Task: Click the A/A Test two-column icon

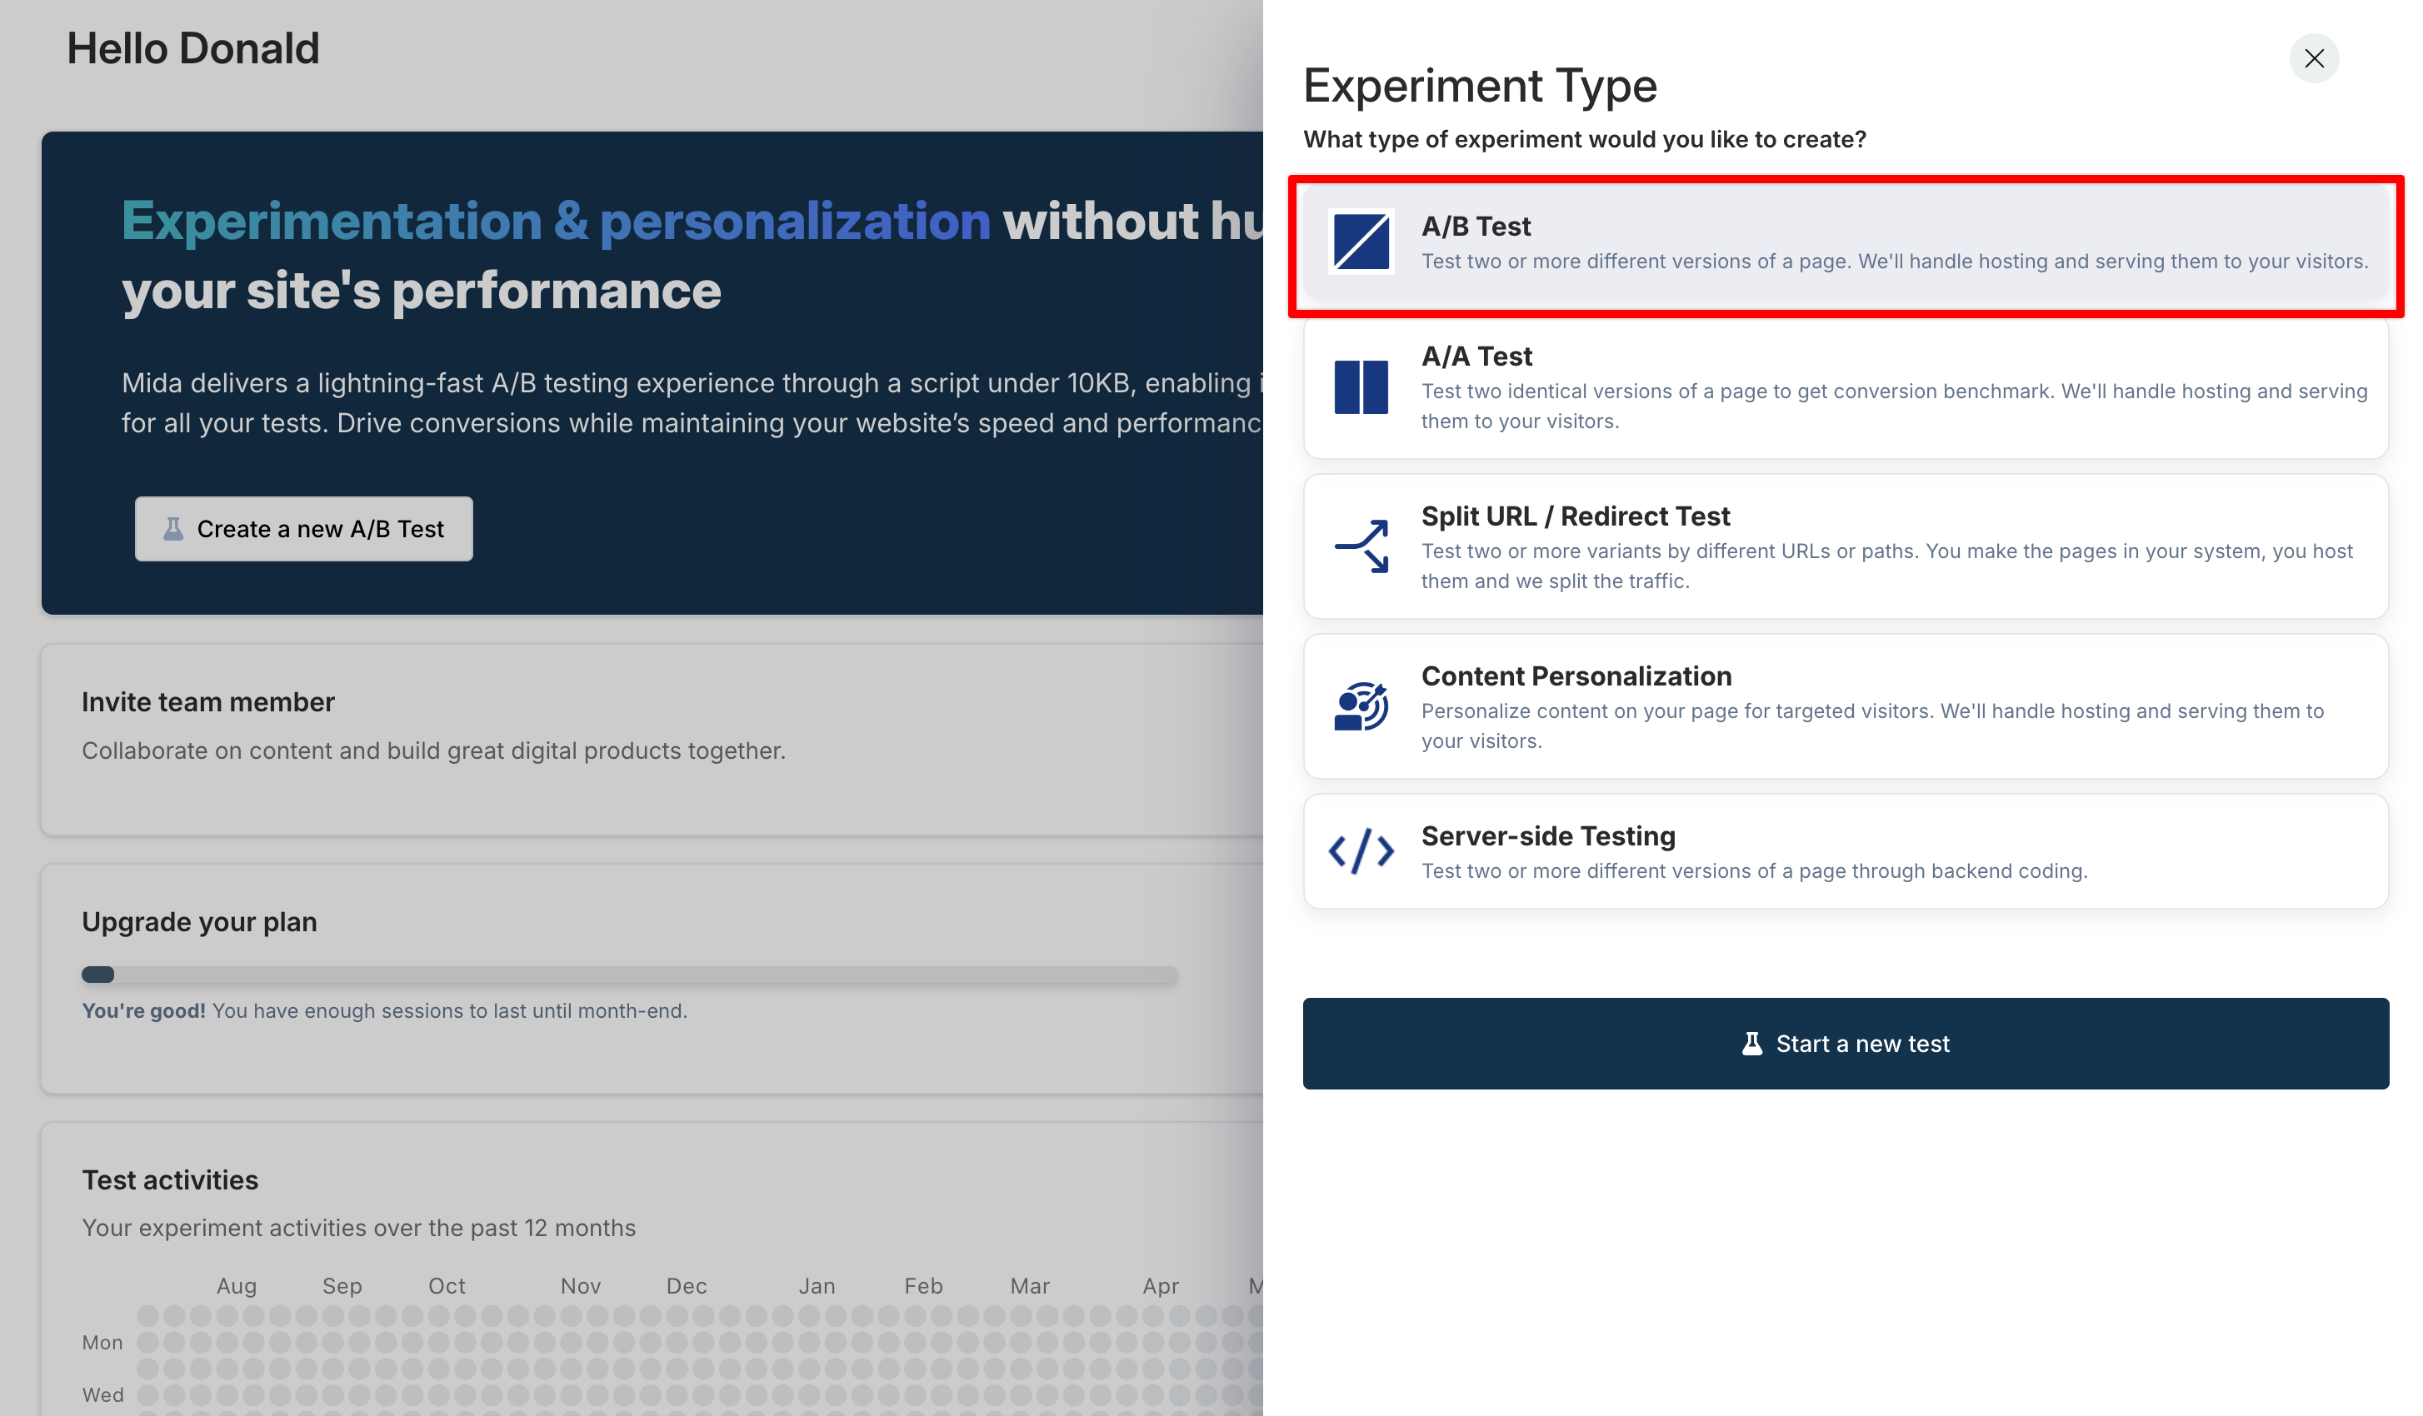Action: pyautogui.click(x=1361, y=387)
